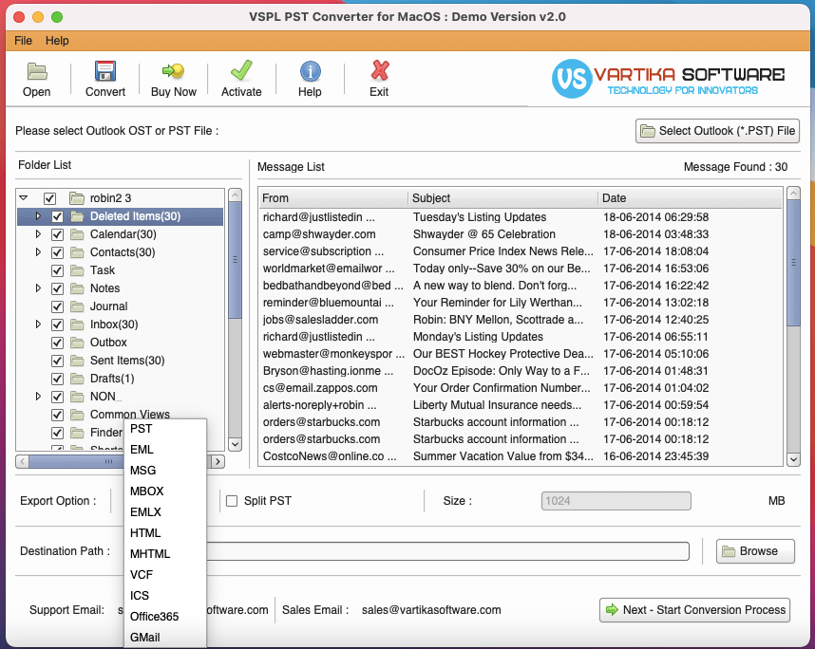Open message Shwayder @ 65 Celebration
The image size is (815, 649).
pyautogui.click(x=521, y=234)
